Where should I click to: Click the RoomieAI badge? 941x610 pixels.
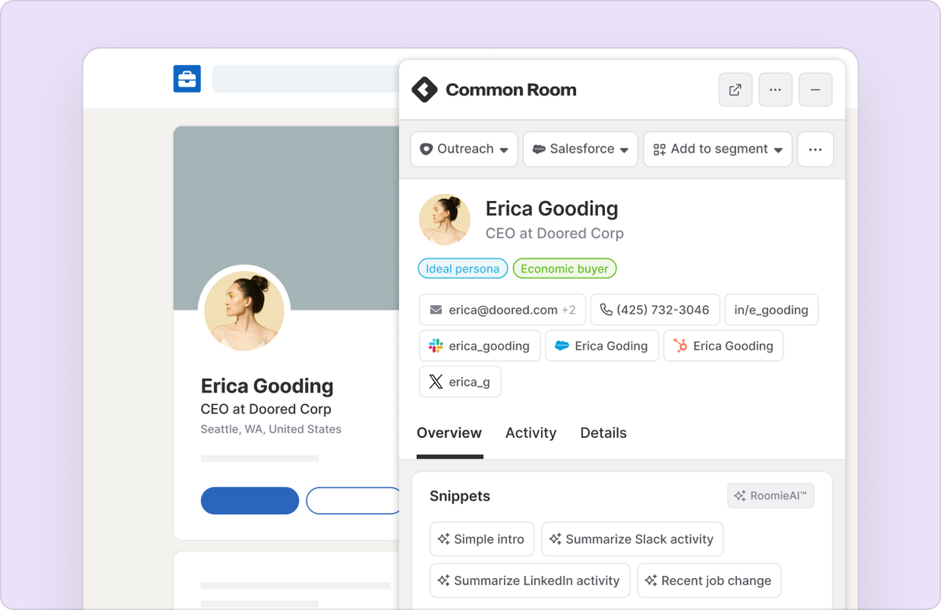point(771,496)
